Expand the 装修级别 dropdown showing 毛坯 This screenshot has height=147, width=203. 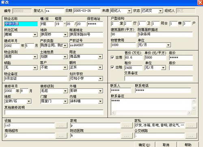click(x=65, y=91)
